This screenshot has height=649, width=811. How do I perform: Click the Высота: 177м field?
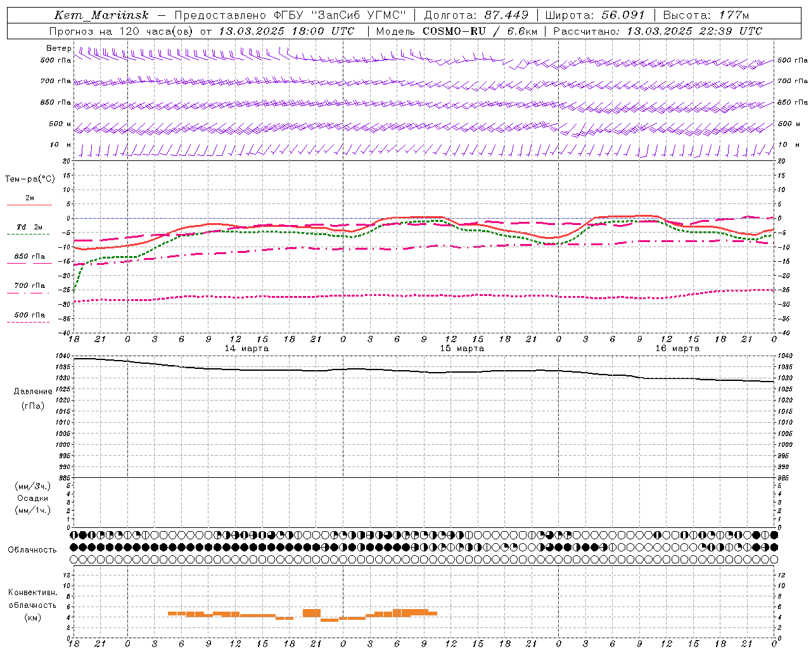706,15
